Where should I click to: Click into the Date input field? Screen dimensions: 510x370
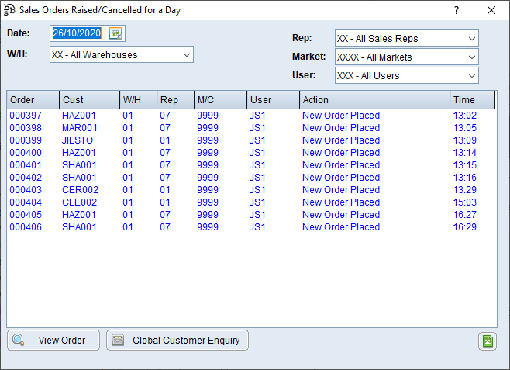point(78,33)
